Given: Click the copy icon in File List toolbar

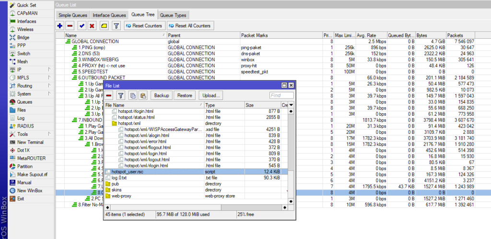Looking at the screenshot, I should (133, 96).
